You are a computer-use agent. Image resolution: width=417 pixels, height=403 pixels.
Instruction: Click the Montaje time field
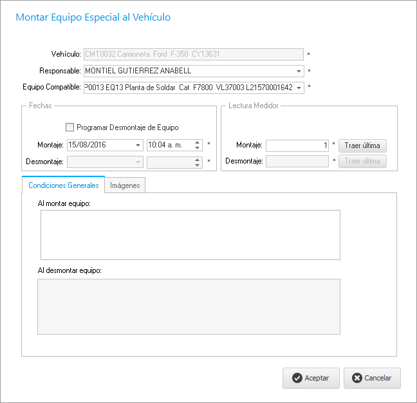pyautogui.click(x=169, y=145)
